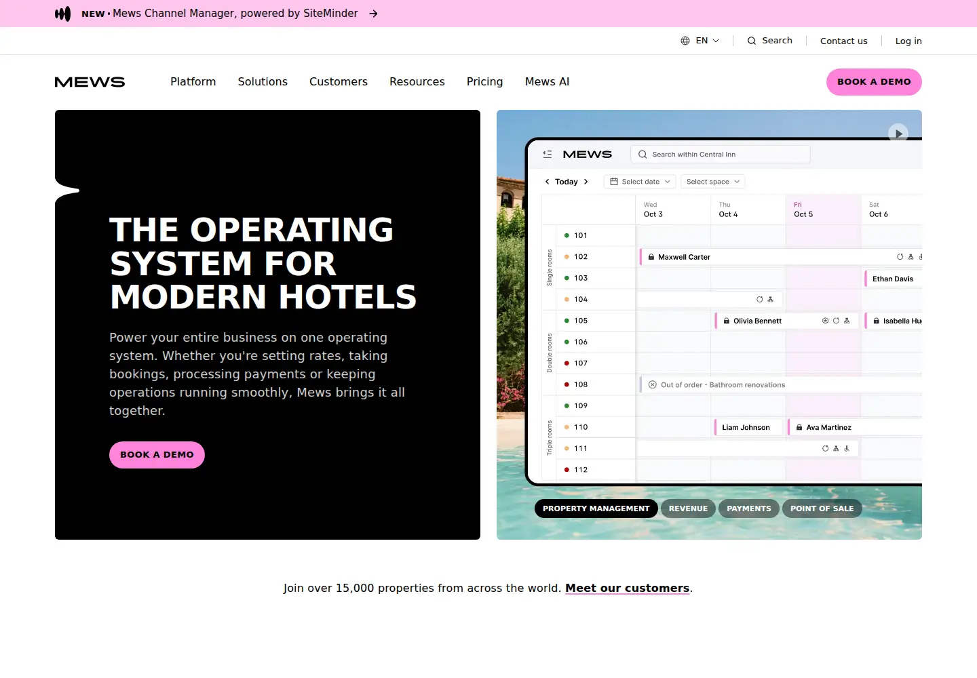Switch to the REVENUE tab

[688, 509]
